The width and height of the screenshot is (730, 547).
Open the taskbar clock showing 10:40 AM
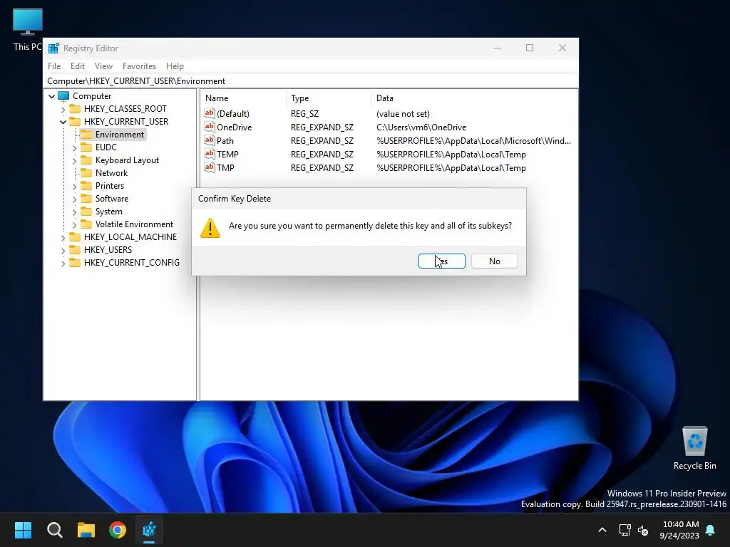679,530
